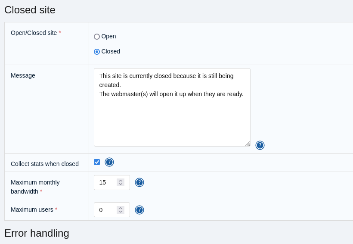Viewport: 353px width, 244px height.
Task: Decrement Maximum users with down arrow
Action: pyautogui.click(x=121, y=212)
